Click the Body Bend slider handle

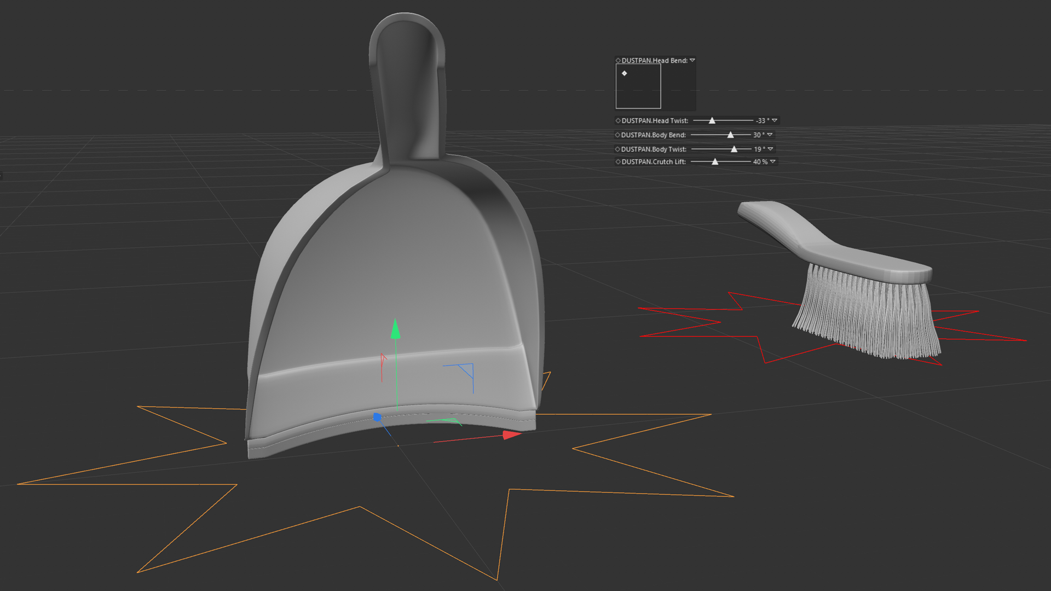(730, 135)
